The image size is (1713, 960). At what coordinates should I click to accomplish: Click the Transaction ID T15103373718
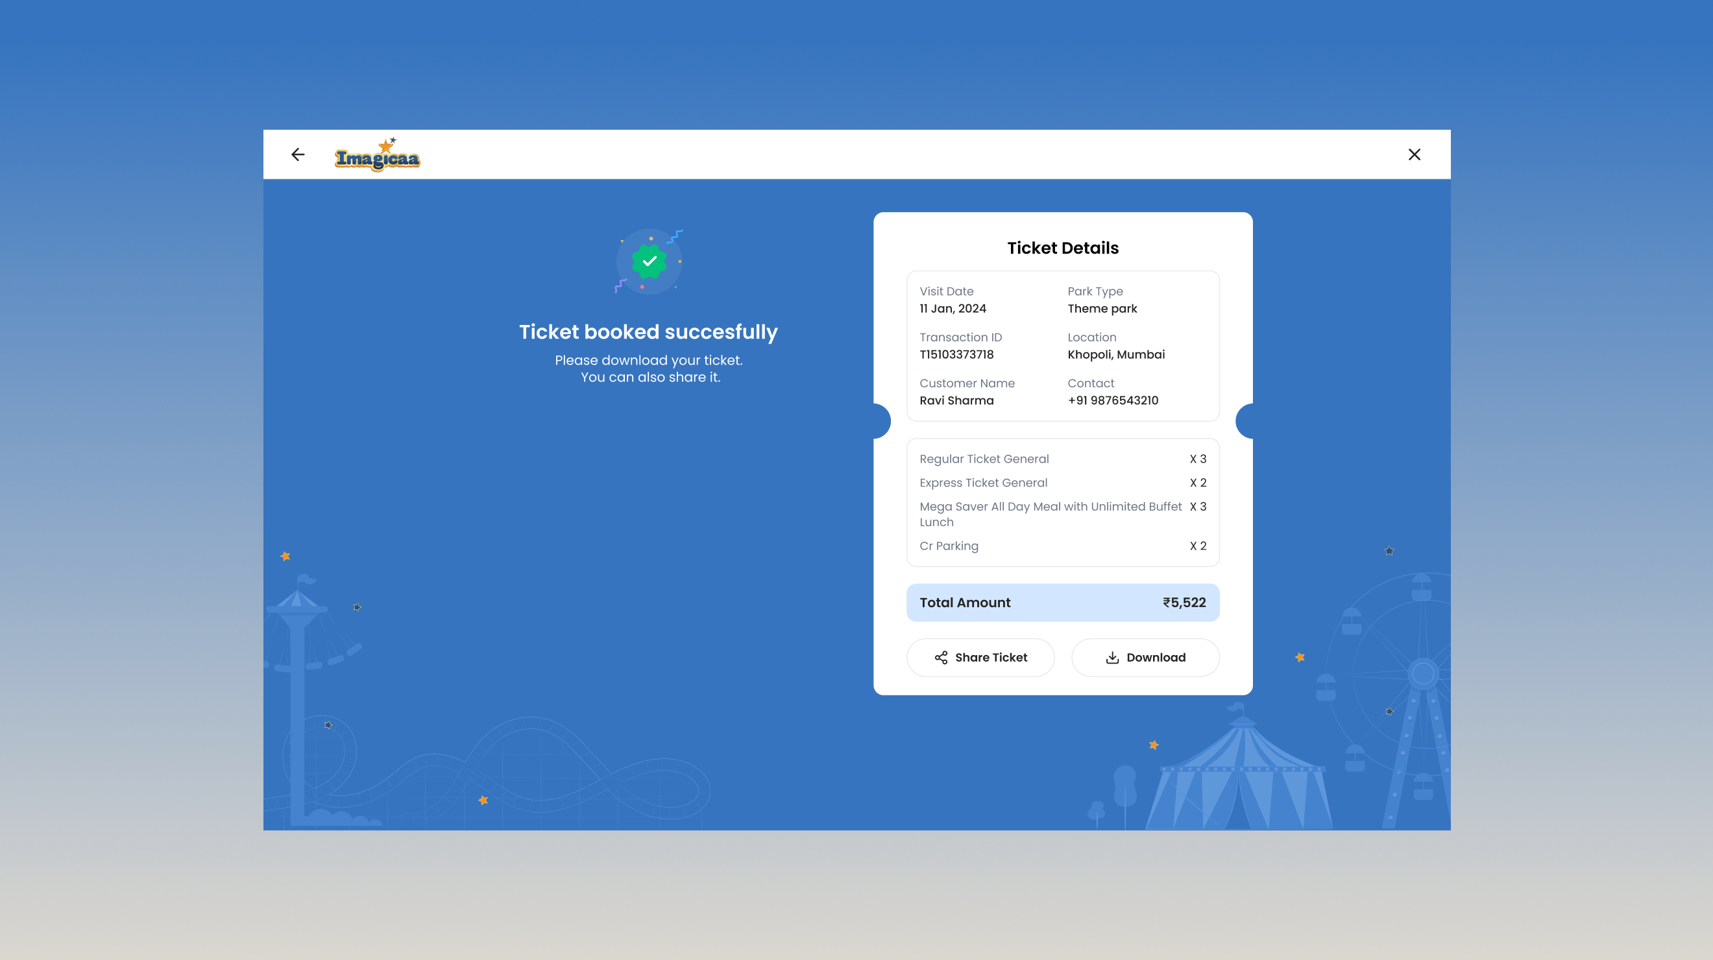coord(956,354)
